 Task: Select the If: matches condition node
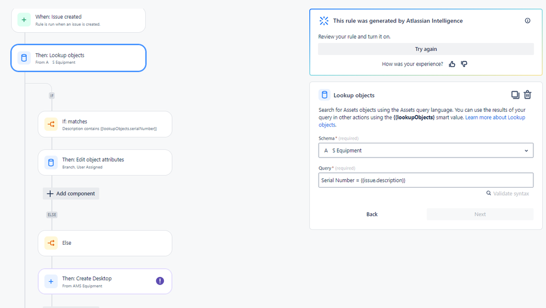click(105, 124)
